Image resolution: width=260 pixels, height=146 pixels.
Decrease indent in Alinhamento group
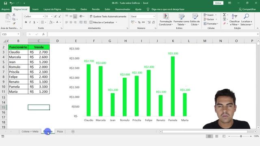(x=81, y=22)
